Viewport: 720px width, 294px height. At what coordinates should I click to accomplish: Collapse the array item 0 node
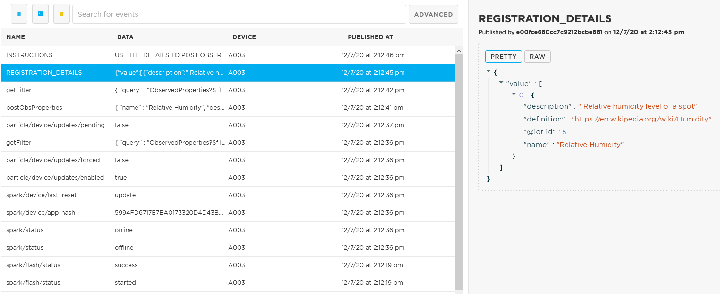[x=514, y=94]
